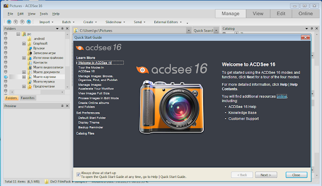
Task: Pin the Catalog pane with pushpin icon
Action: coord(311,29)
